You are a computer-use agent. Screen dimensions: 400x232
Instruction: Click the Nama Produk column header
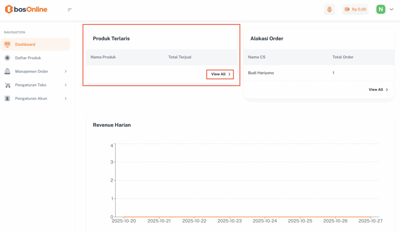103,57
